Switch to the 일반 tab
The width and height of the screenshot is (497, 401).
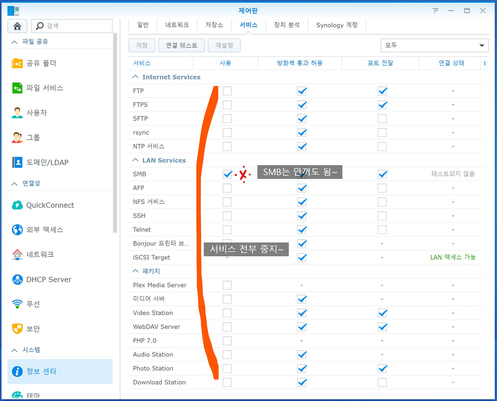pos(142,25)
